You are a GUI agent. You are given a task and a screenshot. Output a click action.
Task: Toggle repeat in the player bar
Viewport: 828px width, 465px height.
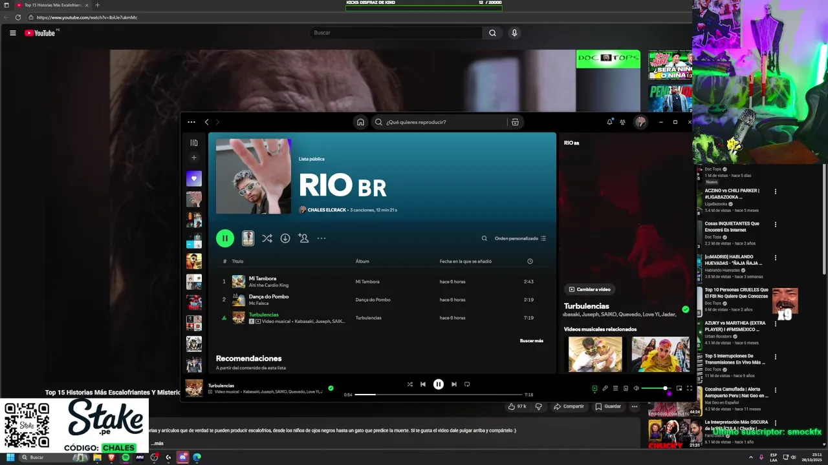click(467, 384)
